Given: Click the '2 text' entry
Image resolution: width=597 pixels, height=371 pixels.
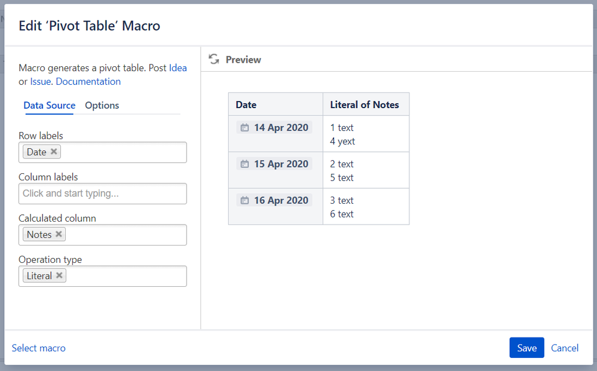Looking at the screenshot, I should (341, 164).
